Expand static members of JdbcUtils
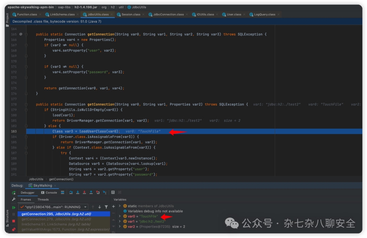 click(x=120, y=206)
